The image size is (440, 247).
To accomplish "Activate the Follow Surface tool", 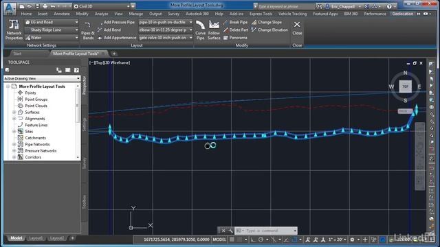I will 214,30.
